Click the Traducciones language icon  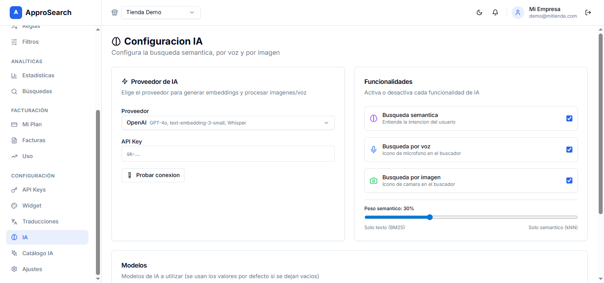coord(14,222)
